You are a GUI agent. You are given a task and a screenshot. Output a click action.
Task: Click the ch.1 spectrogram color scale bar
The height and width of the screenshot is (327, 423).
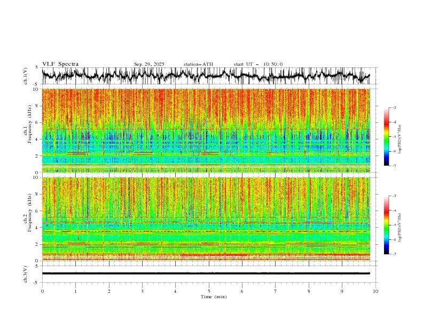click(387, 137)
